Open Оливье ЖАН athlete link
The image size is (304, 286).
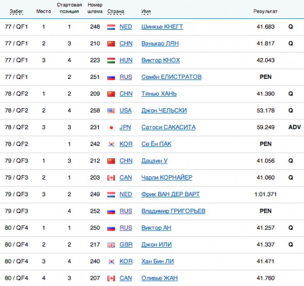point(159,278)
